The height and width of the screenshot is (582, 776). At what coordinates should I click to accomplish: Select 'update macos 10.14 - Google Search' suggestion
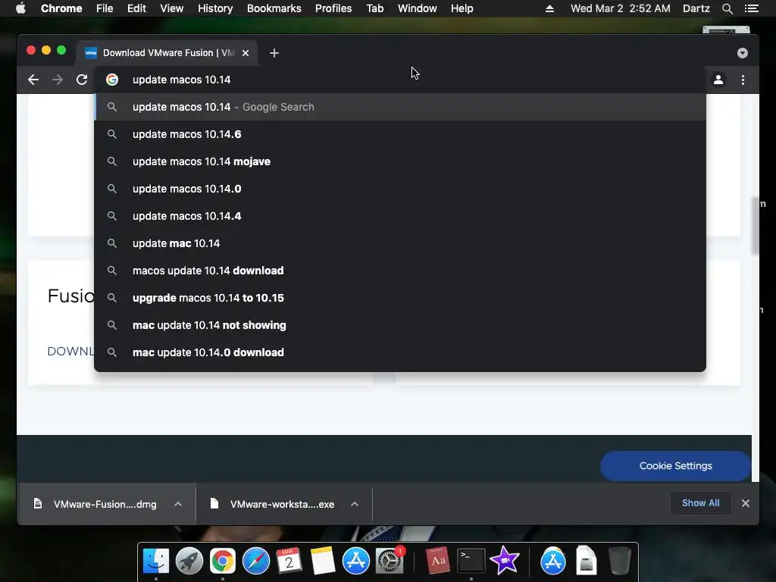(x=400, y=107)
